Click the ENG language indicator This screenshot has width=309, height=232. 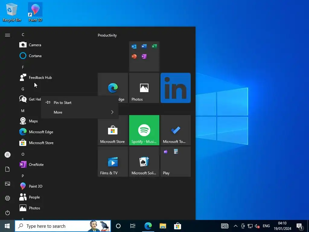click(266, 226)
